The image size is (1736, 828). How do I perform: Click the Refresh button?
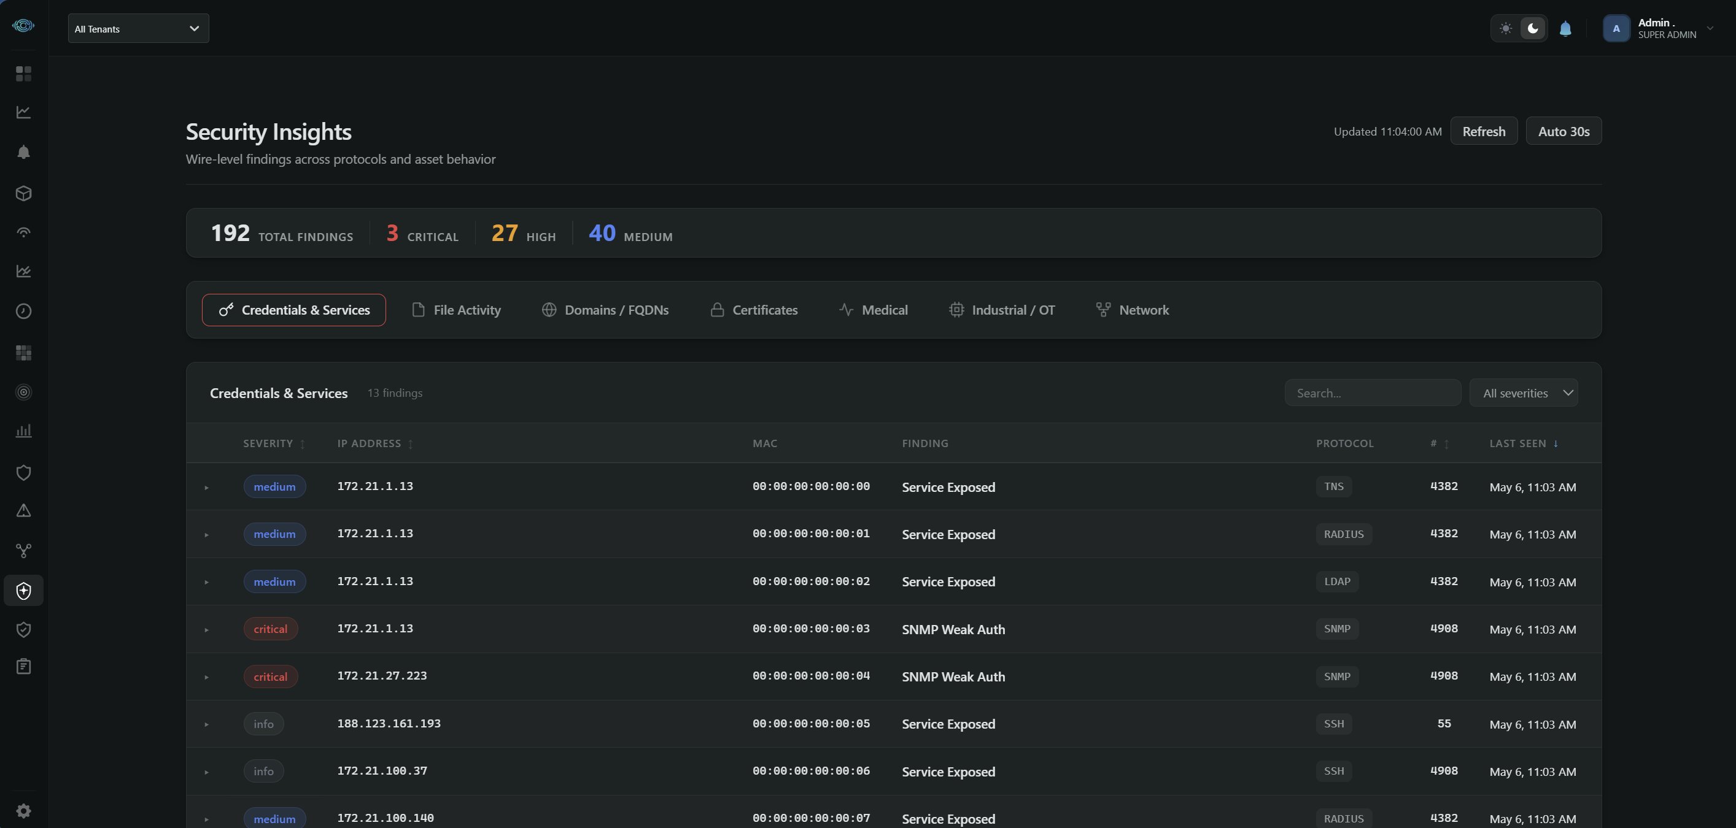pyautogui.click(x=1483, y=131)
